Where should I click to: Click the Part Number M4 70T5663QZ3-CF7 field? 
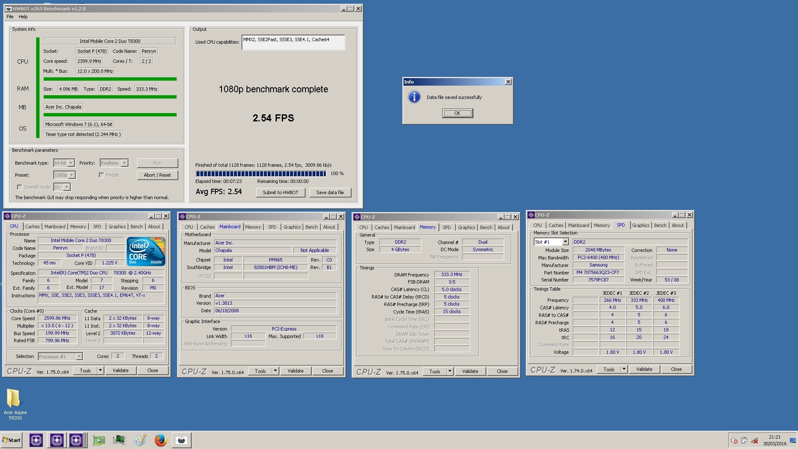tap(598, 272)
